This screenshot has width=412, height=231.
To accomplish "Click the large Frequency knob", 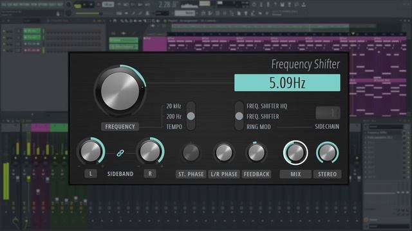I will 120,91.
